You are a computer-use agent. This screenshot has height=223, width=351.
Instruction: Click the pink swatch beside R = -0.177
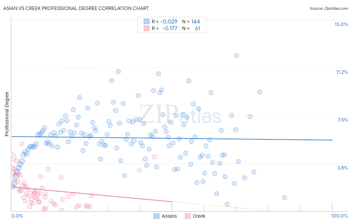[x=146, y=28]
